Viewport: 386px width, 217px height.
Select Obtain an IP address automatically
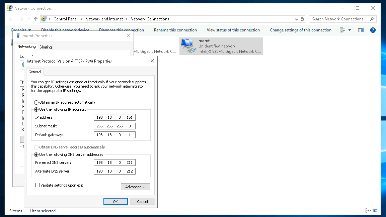pos(36,102)
